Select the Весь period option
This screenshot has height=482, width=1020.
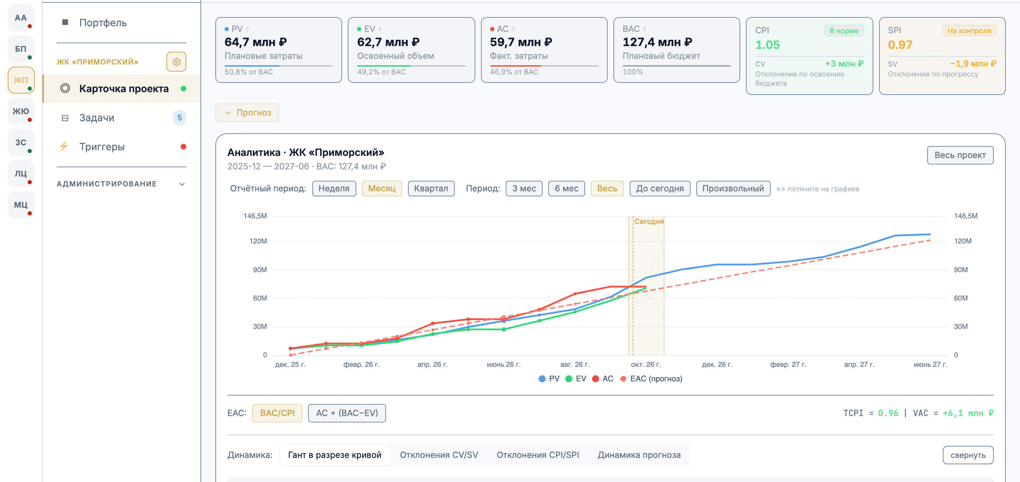point(607,189)
